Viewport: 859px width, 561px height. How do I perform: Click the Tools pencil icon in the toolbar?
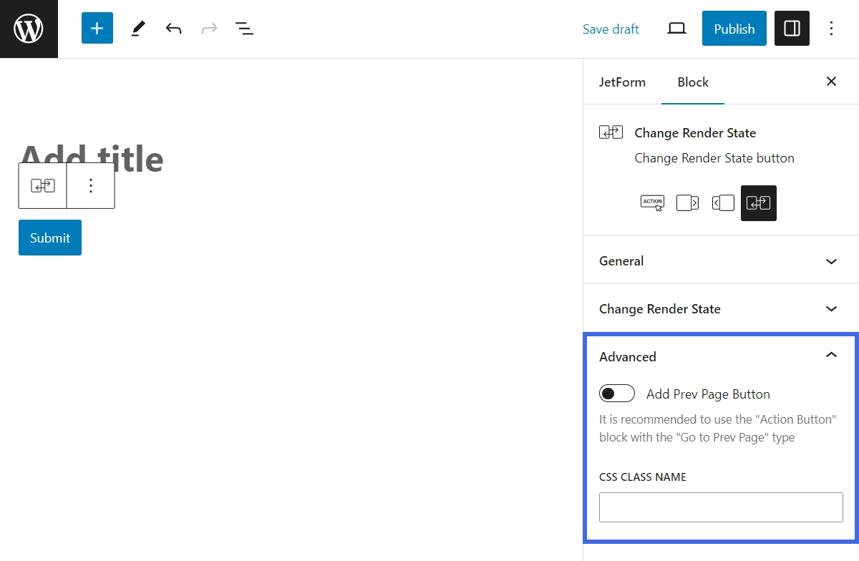(137, 28)
